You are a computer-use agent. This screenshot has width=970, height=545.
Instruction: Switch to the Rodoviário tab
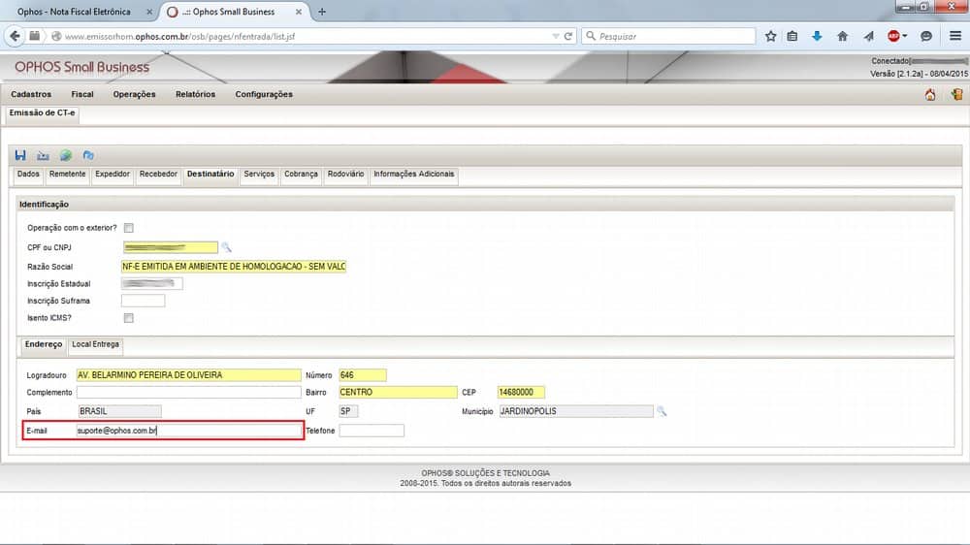tap(345, 175)
